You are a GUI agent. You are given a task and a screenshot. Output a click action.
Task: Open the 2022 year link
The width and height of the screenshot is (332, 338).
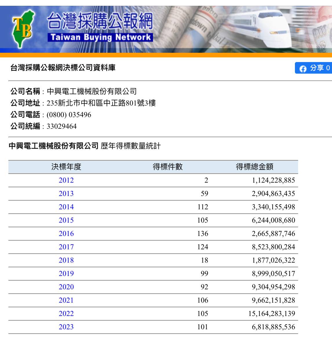[x=66, y=314]
